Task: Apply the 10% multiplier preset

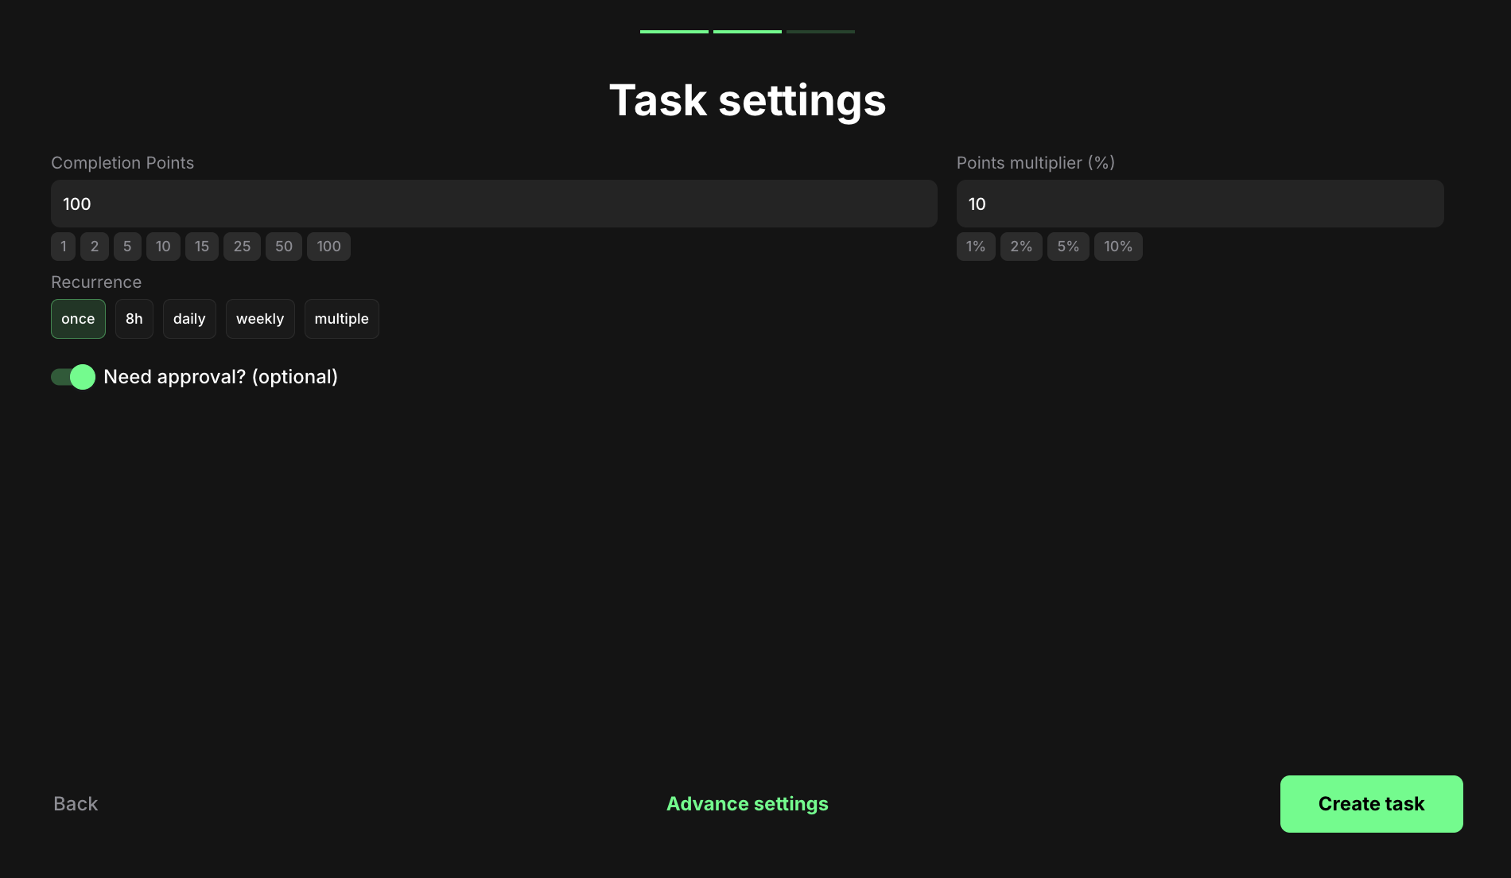Action: point(1118,247)
